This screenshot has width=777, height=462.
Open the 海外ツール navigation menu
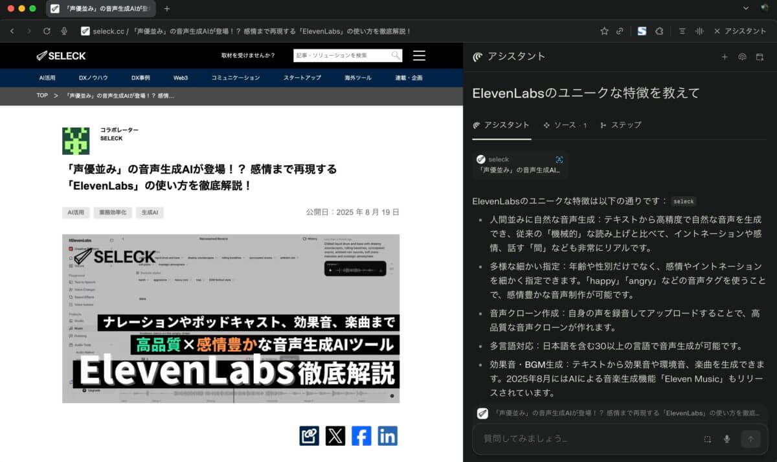click(358, 78)
